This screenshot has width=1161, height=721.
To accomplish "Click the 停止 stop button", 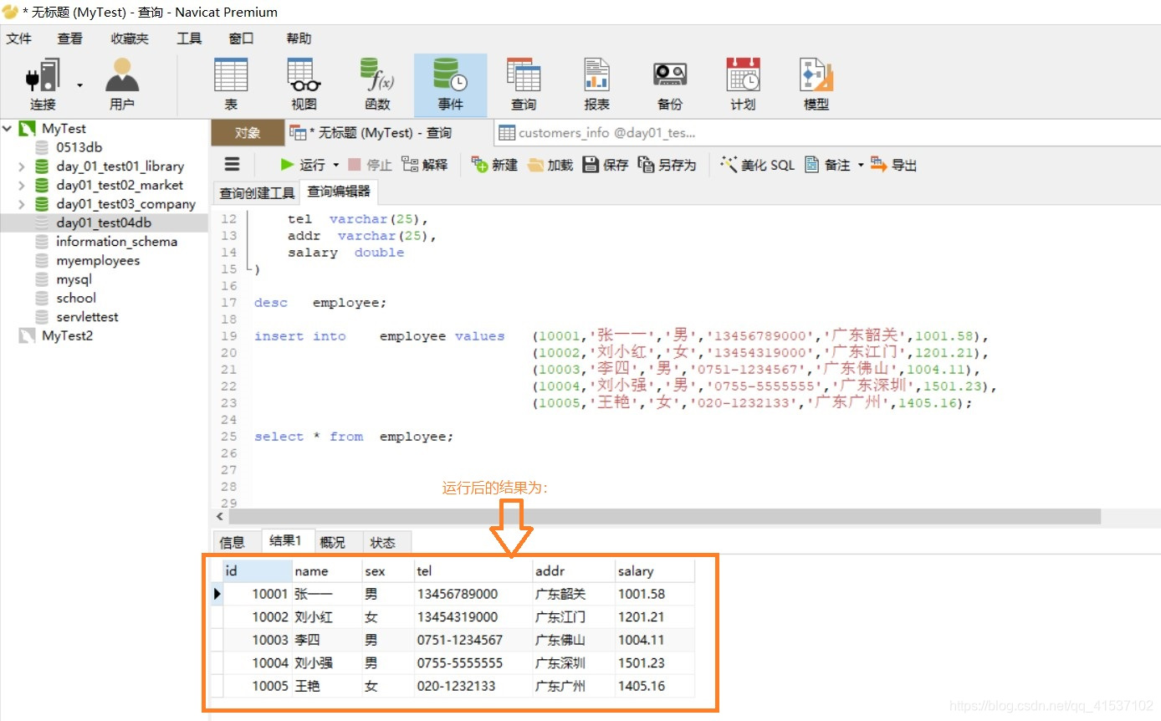I will point(370,165).
